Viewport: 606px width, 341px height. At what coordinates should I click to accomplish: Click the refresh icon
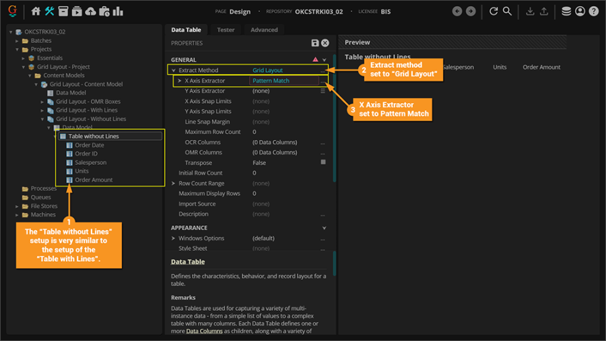click(x=494, y=11)
